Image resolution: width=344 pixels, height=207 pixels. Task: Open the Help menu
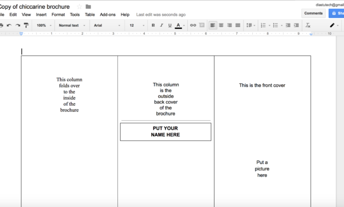coord(125,15)
